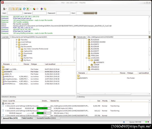Select TOYSTORY3.iso archive icon

(x=3, y=84)
